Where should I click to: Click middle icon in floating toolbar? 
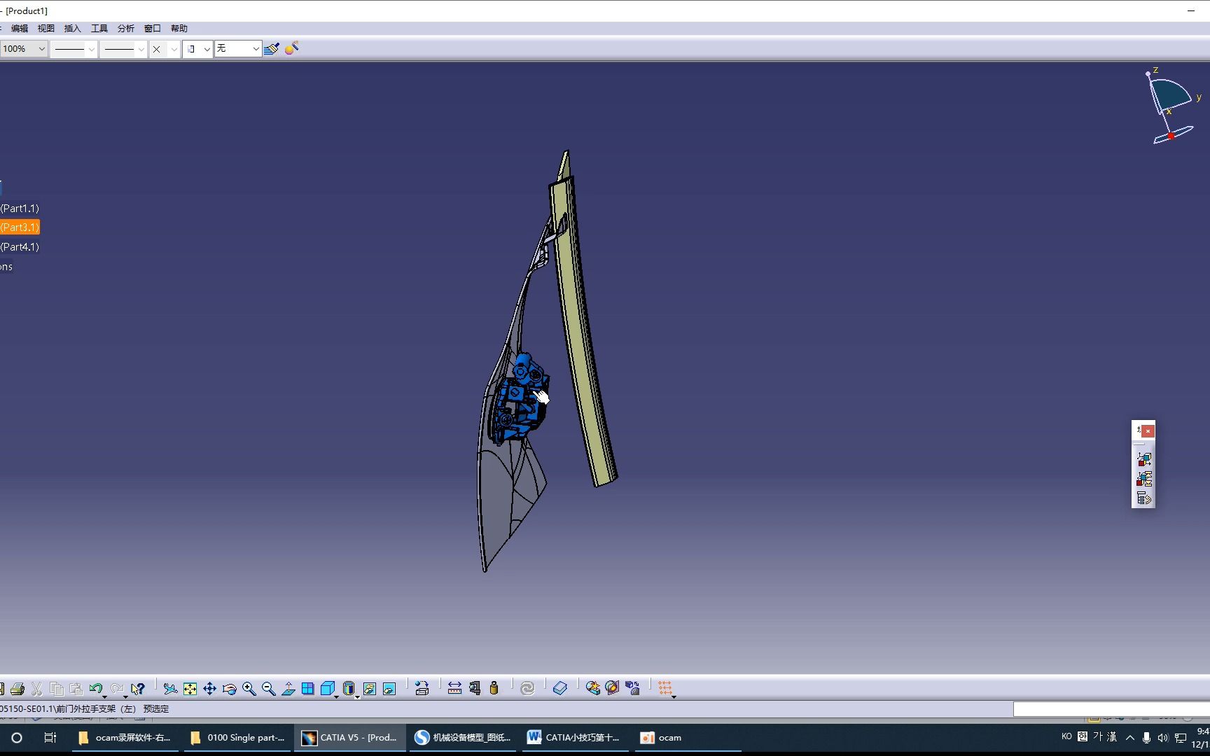tap(1144, 479)
